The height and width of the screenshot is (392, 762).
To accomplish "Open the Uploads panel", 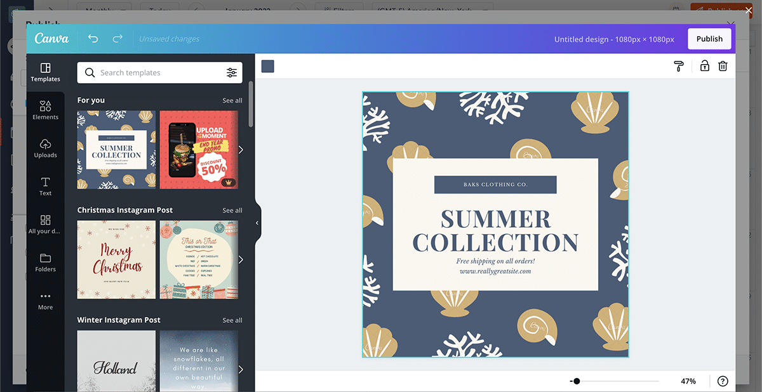I will tap(45, 148).
